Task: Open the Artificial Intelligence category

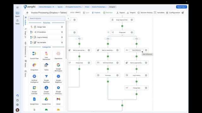Action: pyautogui.click(x=34, y=78)
